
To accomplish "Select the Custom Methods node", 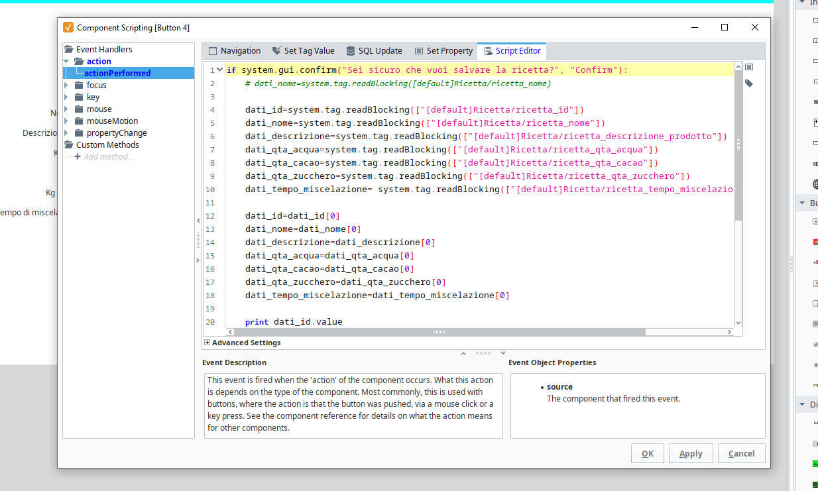I will point(101,145).
